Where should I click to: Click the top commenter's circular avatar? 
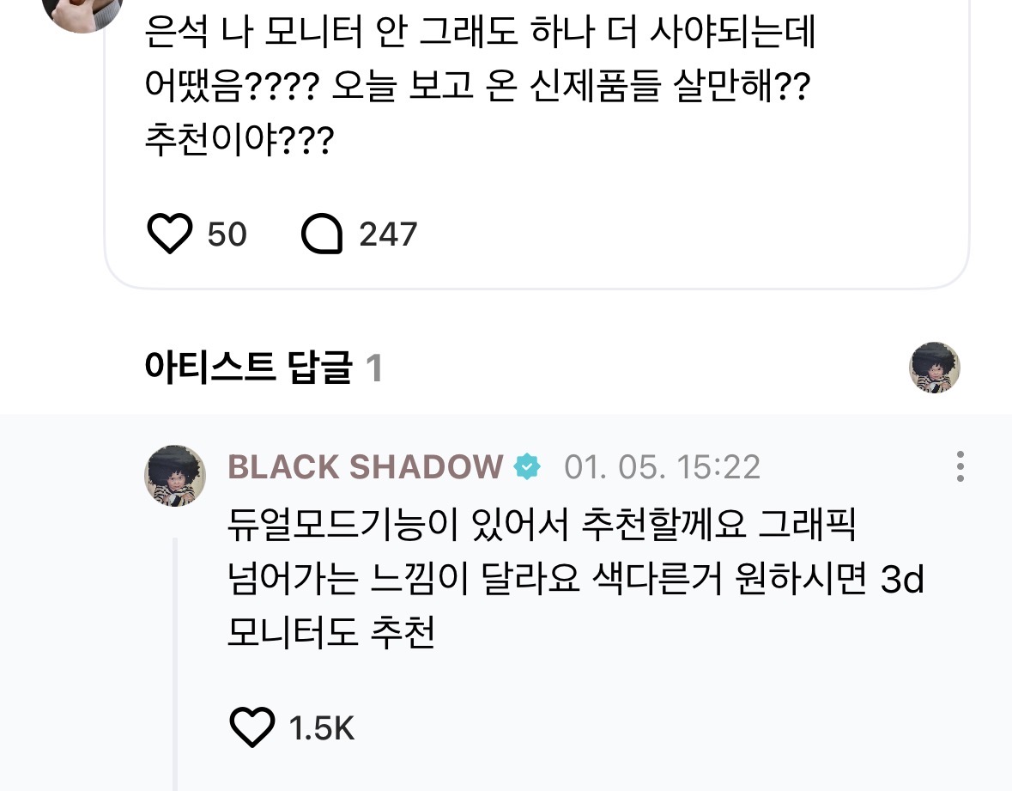pyautogui.click(x=82, y=13)
